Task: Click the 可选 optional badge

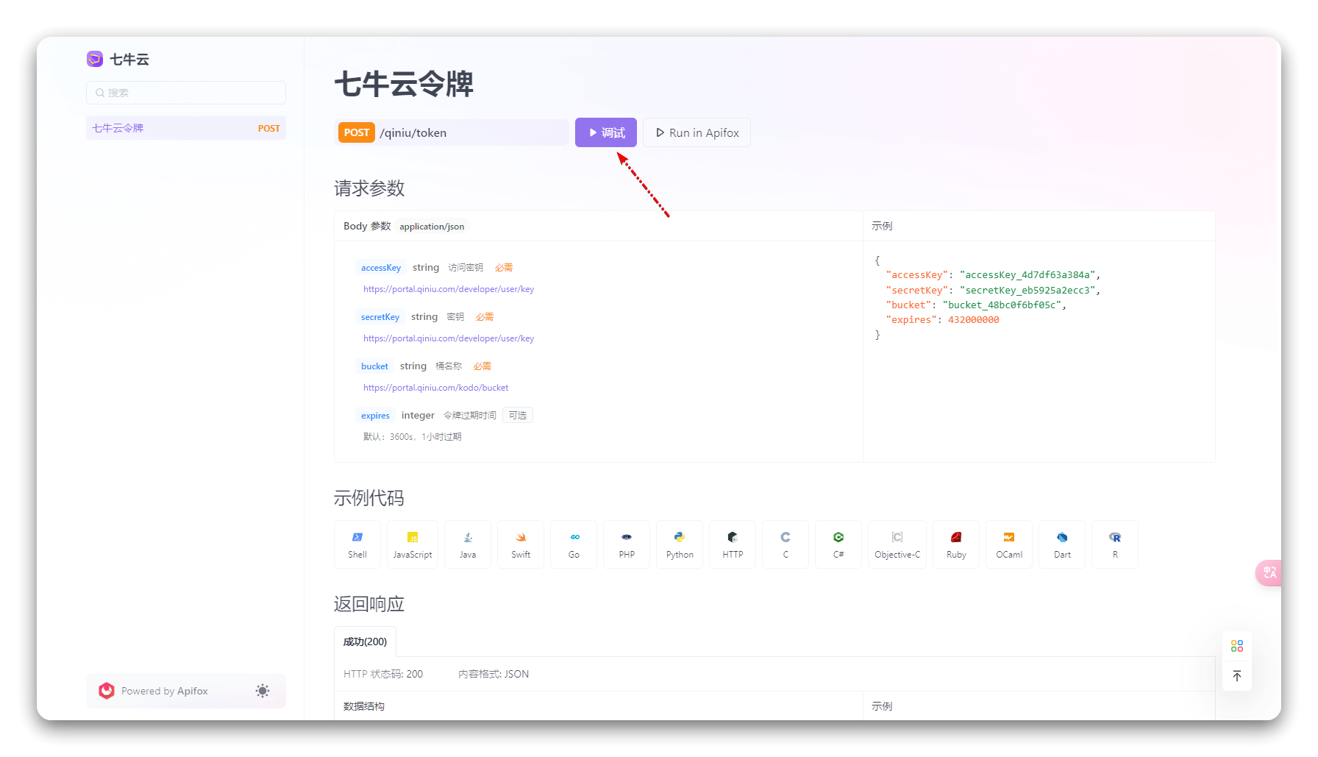Action: pyautogui.click(x=518, y=416)
